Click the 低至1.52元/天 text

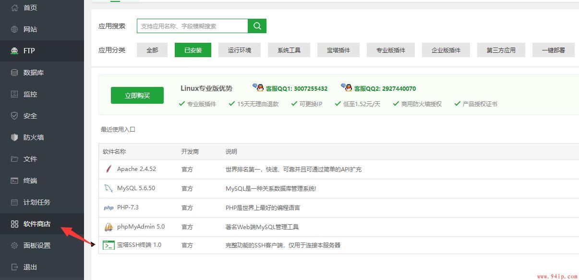coord(362,104)
